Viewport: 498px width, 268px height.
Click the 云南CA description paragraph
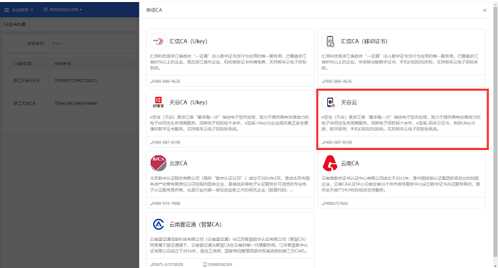point(401,184)
